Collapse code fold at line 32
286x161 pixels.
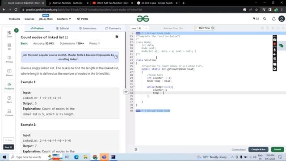point(134,87)
